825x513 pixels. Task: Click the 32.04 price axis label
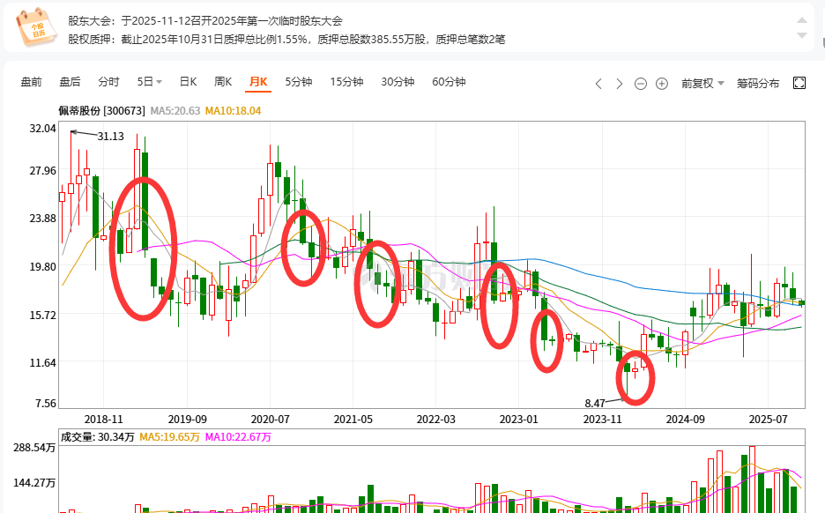point(42,129)
